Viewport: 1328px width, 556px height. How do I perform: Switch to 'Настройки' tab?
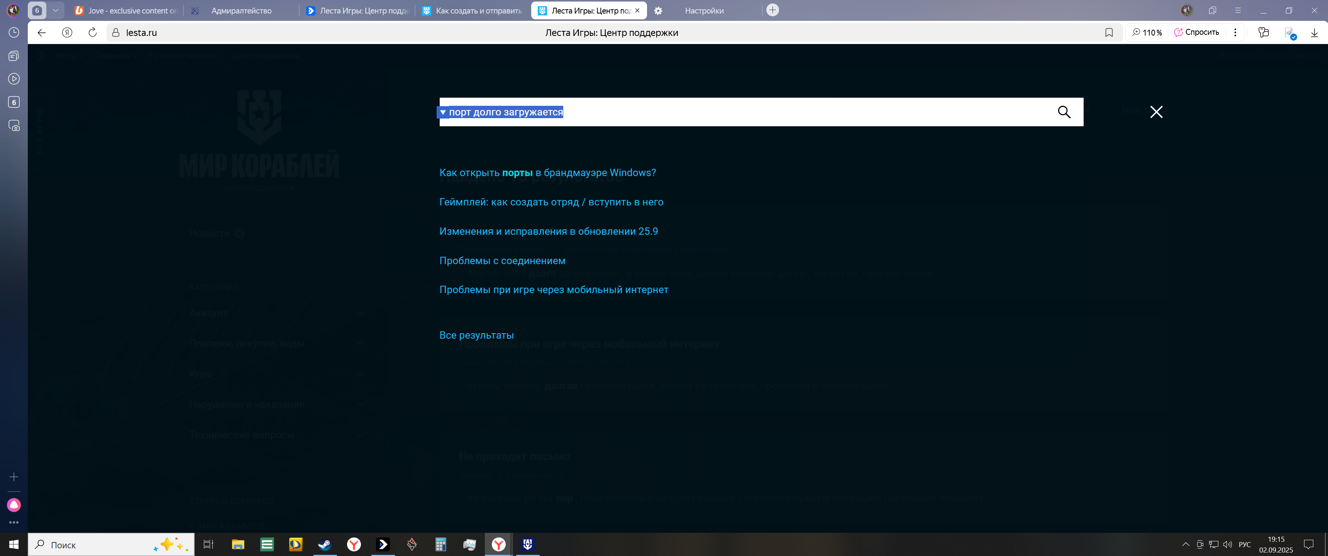[x=704, y=10]
